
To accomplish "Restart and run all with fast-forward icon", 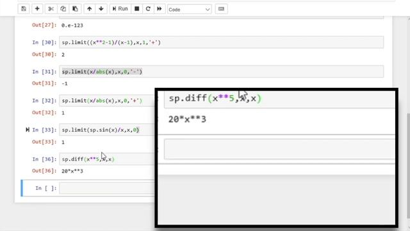I will pos(160,9).
